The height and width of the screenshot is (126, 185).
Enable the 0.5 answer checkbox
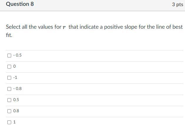coord(9,100)
